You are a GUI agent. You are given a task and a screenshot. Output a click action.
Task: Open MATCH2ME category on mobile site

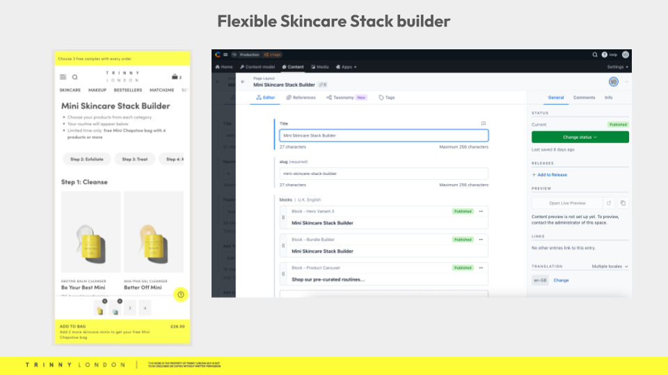[x=161, y=90]
